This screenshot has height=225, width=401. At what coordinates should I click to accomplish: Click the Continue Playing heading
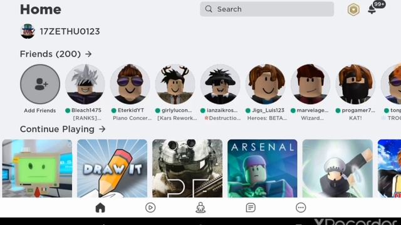pyautogui.click(x=57, y=129)
